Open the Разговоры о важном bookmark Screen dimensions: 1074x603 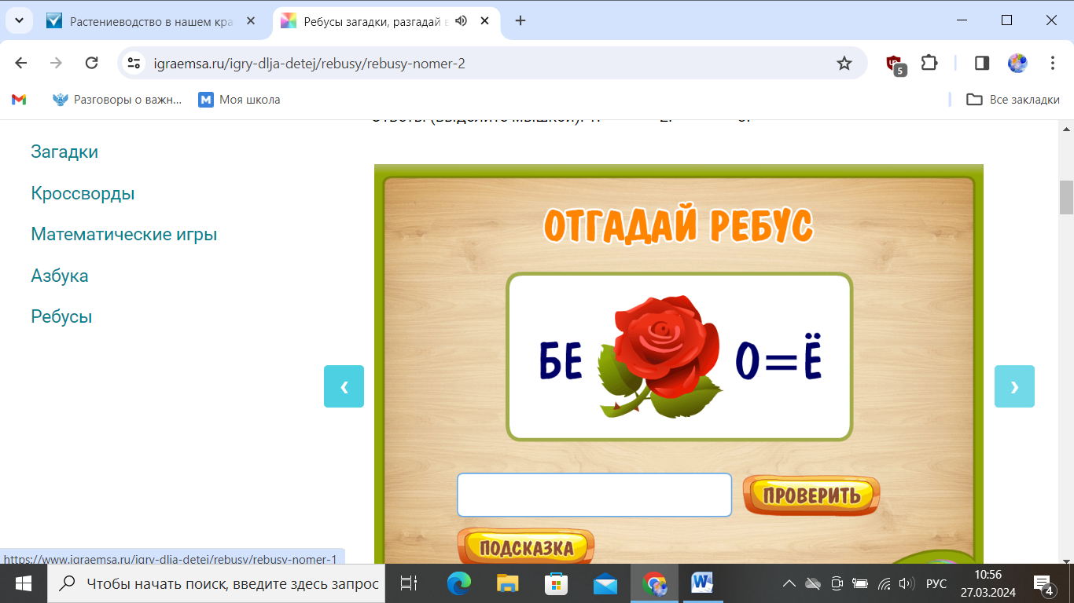click(117, 100)
